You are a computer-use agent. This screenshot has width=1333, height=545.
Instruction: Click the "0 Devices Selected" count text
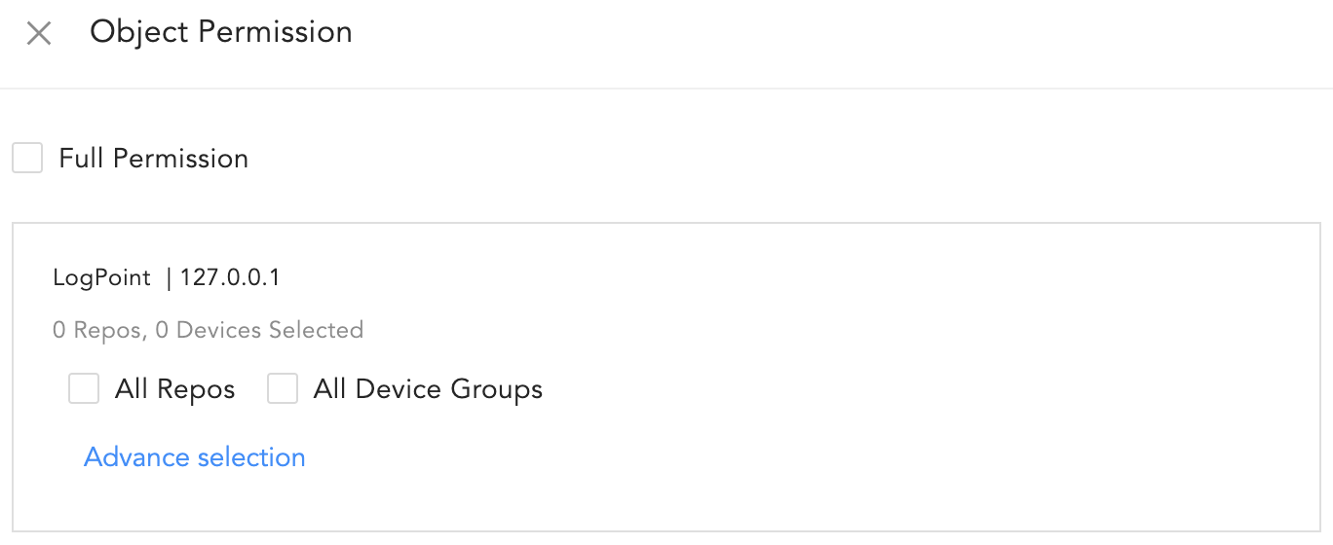(x=259, y=331)
